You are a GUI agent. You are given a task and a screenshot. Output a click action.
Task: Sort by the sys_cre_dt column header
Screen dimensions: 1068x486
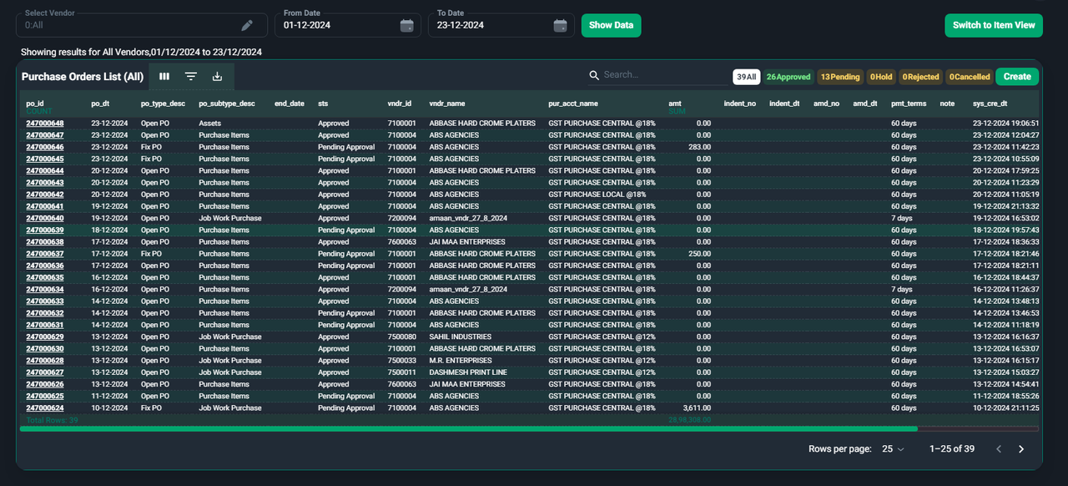pyautogui.click(x=990, y=104)
